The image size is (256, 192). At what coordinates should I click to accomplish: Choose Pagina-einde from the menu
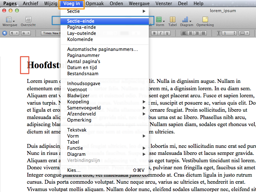coord(105,27)
